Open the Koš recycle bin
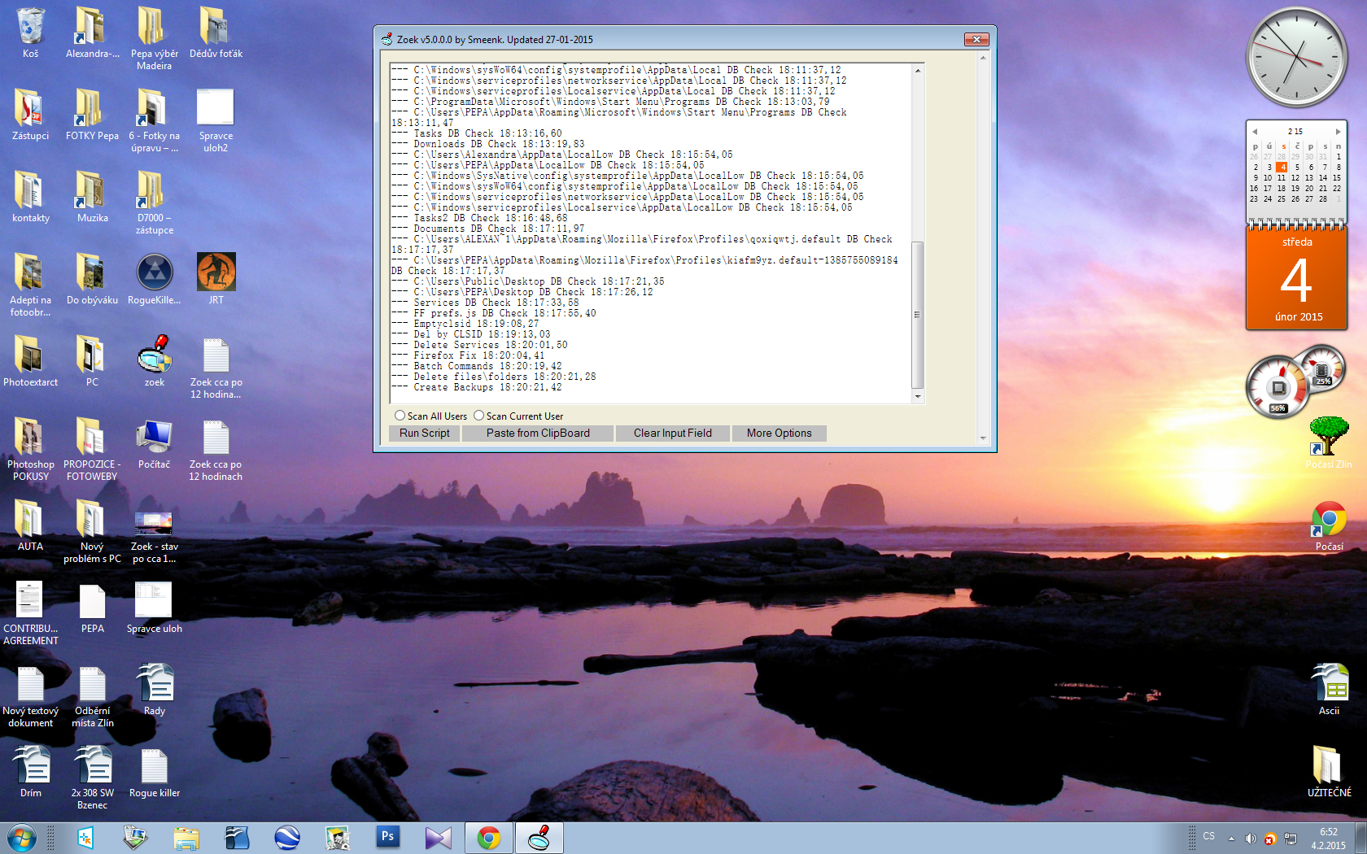Image resolution: width=1367 pixels, height=854 pixels. coord(30,28)
